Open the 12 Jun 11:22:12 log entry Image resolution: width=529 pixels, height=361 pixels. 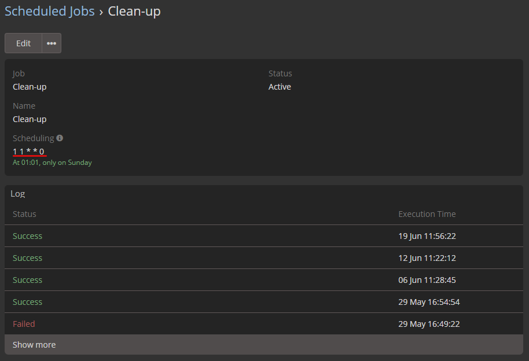264,258
